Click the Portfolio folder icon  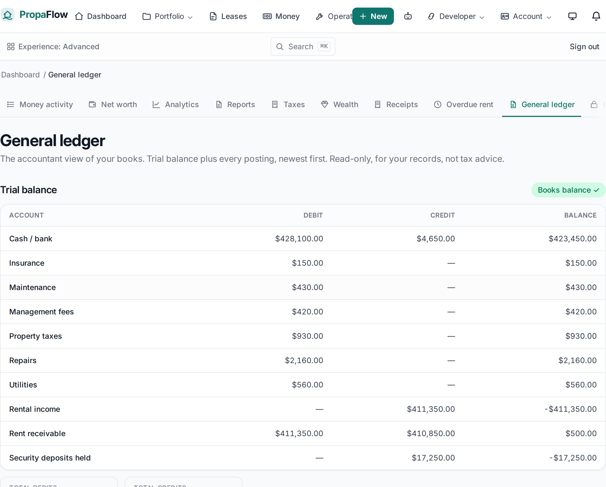pyautogui.click(x=146, y=16)
